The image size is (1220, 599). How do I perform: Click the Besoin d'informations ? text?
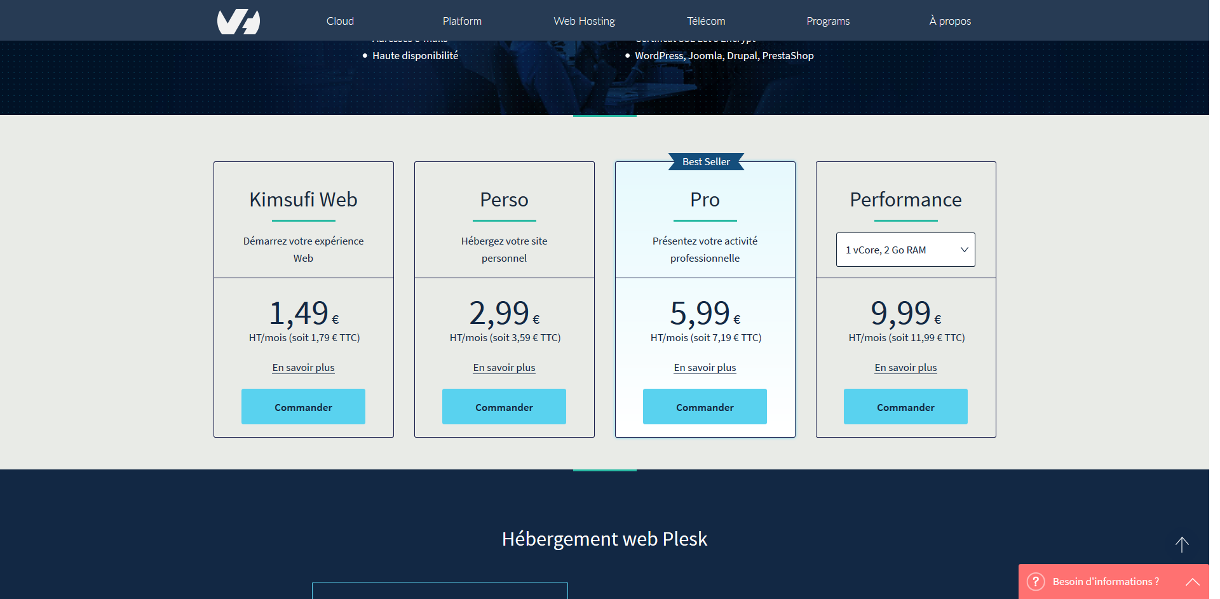coord(1106,582)
